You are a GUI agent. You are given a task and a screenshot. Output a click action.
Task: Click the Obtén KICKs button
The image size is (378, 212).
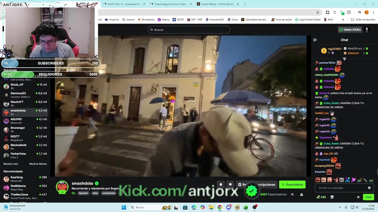click(x=350, y=30)
